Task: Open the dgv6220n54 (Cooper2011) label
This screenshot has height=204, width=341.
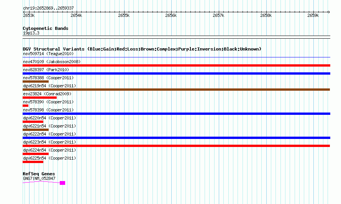Action: coord(49,118)
